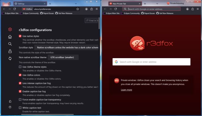Check Force enable caption bar transparency

[x=20, y=100]
